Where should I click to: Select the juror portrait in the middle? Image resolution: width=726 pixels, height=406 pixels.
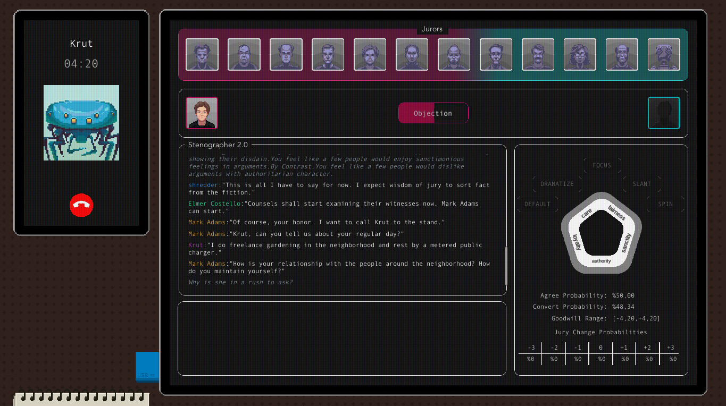412,54
